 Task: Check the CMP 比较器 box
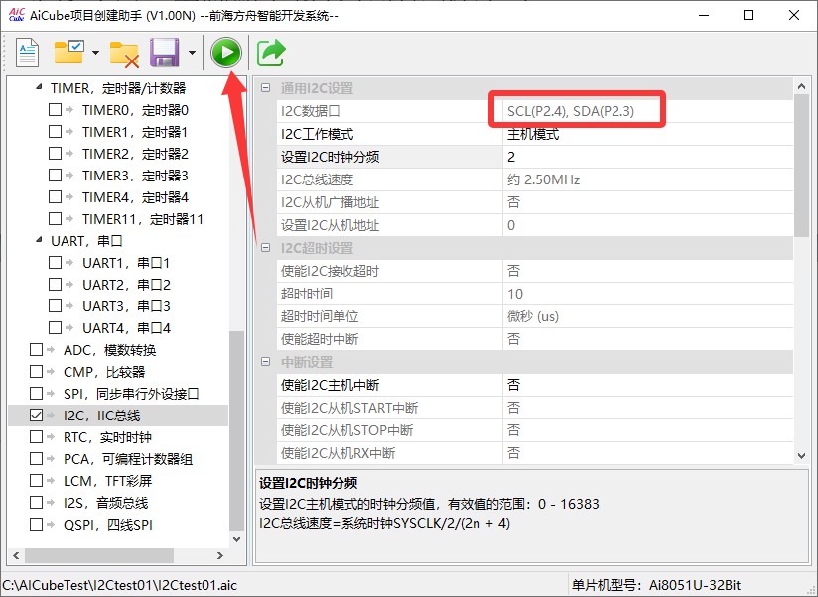click(36, 372)
